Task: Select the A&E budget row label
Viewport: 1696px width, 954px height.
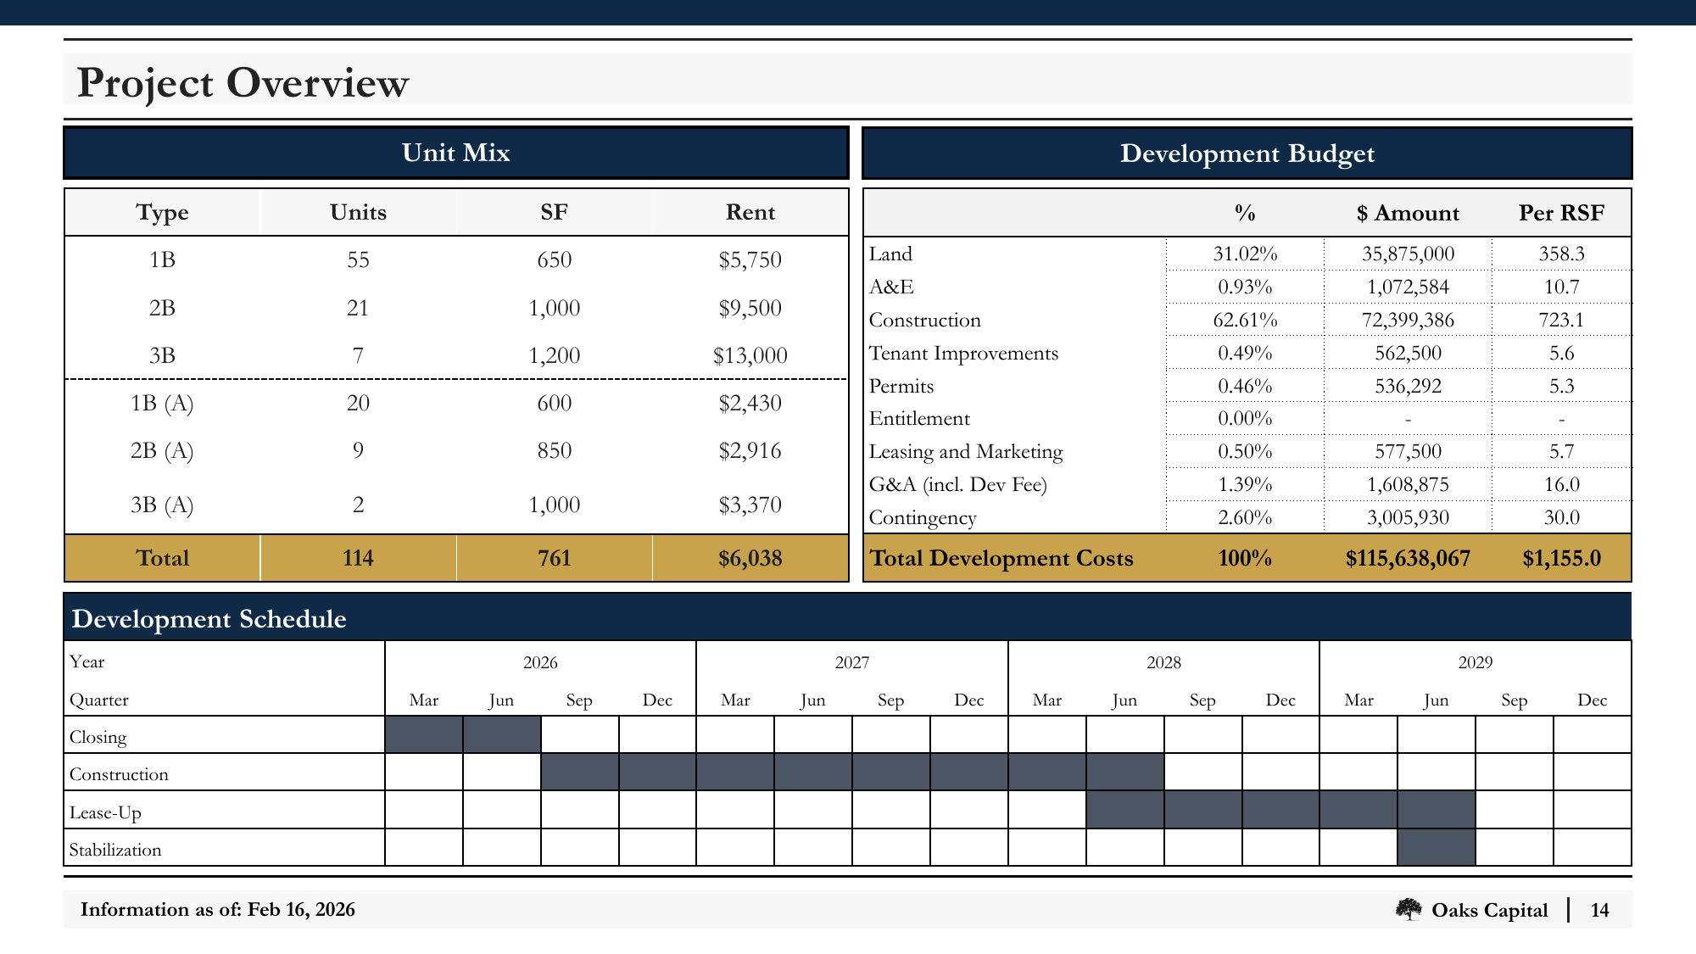Action: (891, 287)
